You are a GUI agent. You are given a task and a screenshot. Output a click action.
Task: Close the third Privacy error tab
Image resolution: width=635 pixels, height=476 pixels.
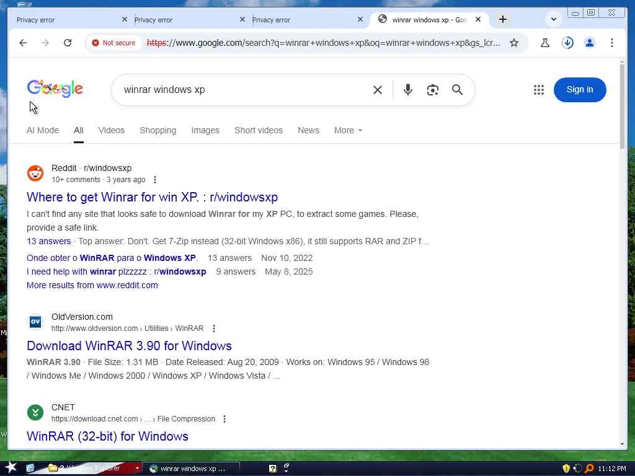click(x=360, y=19)
